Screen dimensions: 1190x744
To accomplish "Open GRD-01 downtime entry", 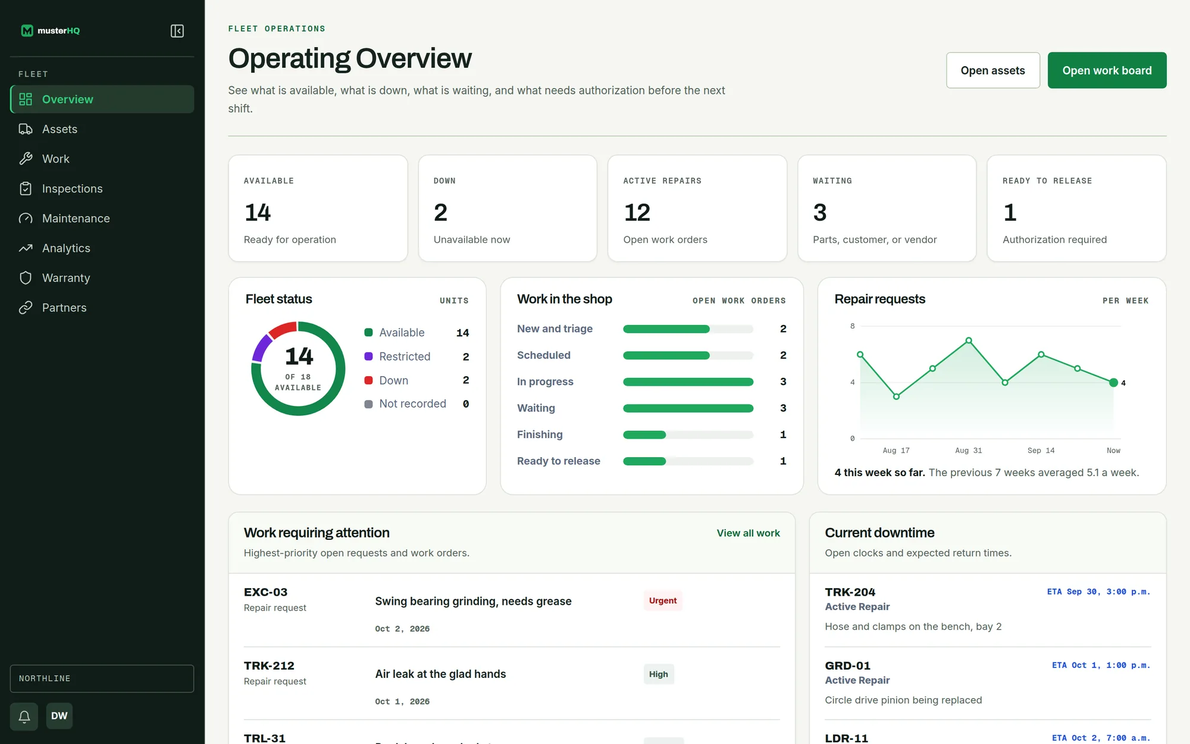I will [988, 683].
